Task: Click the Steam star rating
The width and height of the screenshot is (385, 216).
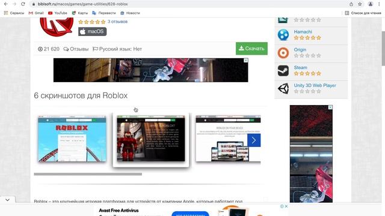Action: [x=307, y=73]
